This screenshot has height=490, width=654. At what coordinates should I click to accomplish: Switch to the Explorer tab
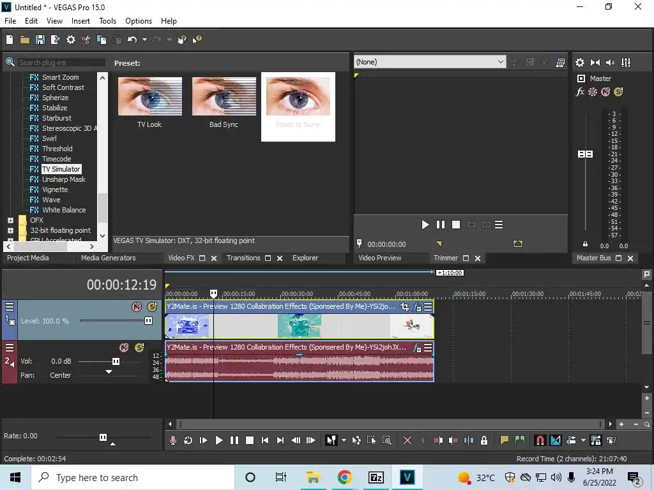click(305, 258)
